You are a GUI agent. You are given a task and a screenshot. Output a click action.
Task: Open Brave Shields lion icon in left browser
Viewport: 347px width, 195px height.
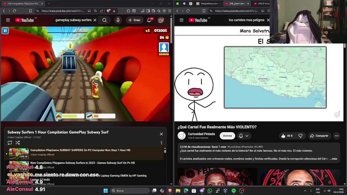point(108,11)
